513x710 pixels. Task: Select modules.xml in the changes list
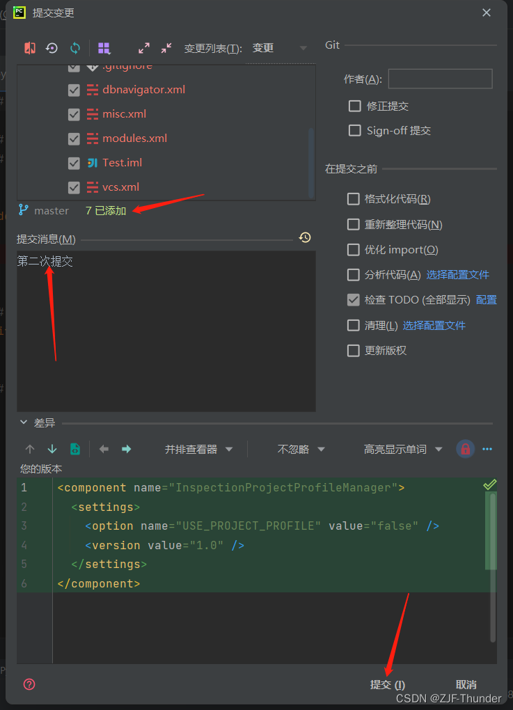[134, 139]
